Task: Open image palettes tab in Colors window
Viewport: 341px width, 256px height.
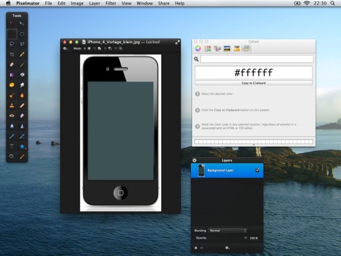Action: pyautogui.click(x=227, y=48)
